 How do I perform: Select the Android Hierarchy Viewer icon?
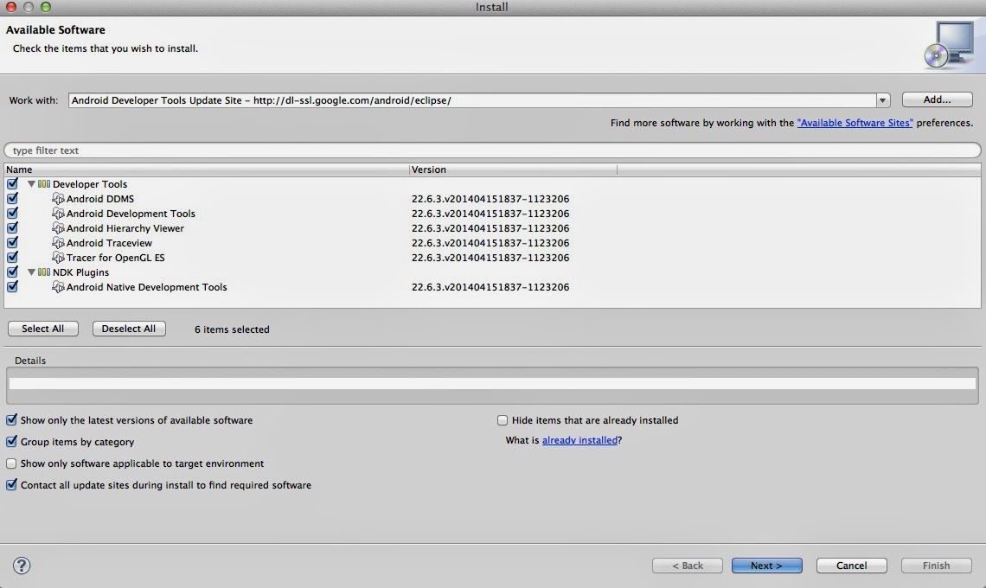pos(58,227)
